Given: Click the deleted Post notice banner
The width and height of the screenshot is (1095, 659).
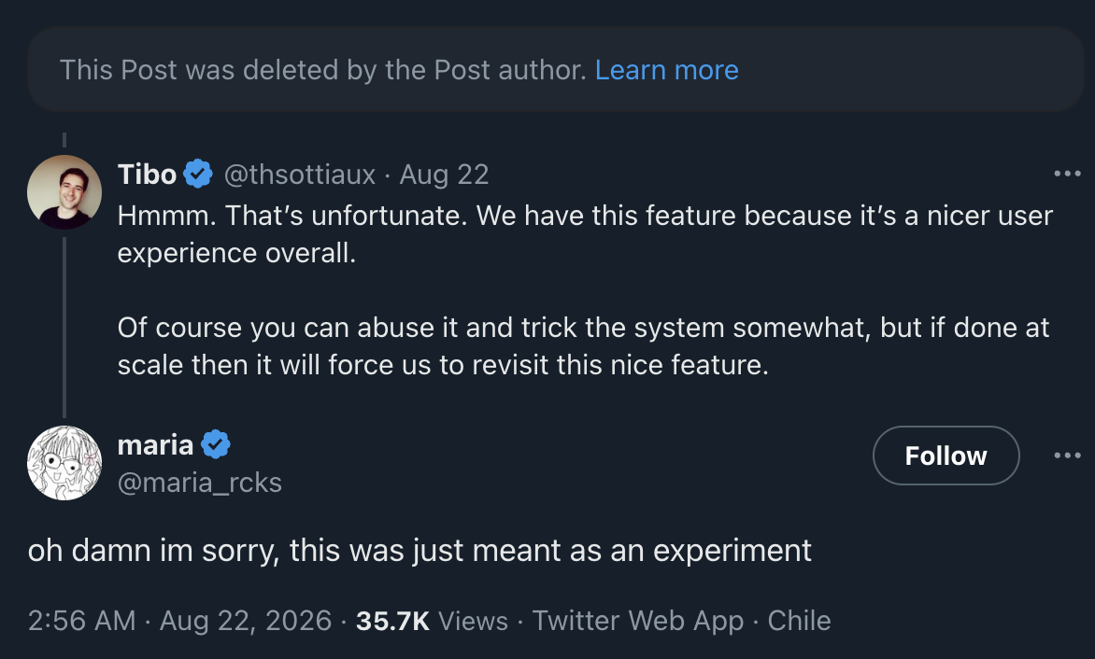Looking at the screenshot, I should coord(555,70).
